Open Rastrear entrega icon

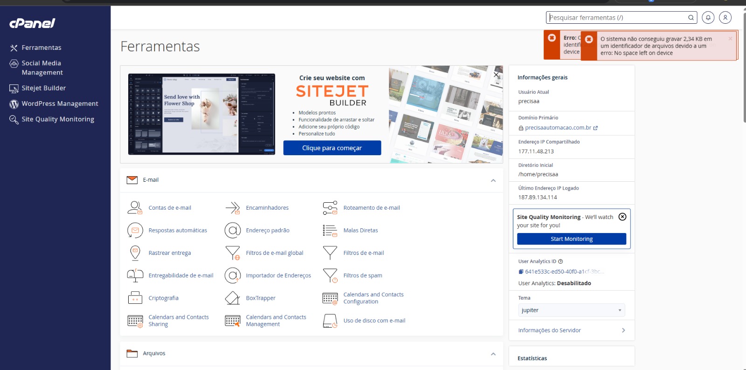tap(135, 253)
